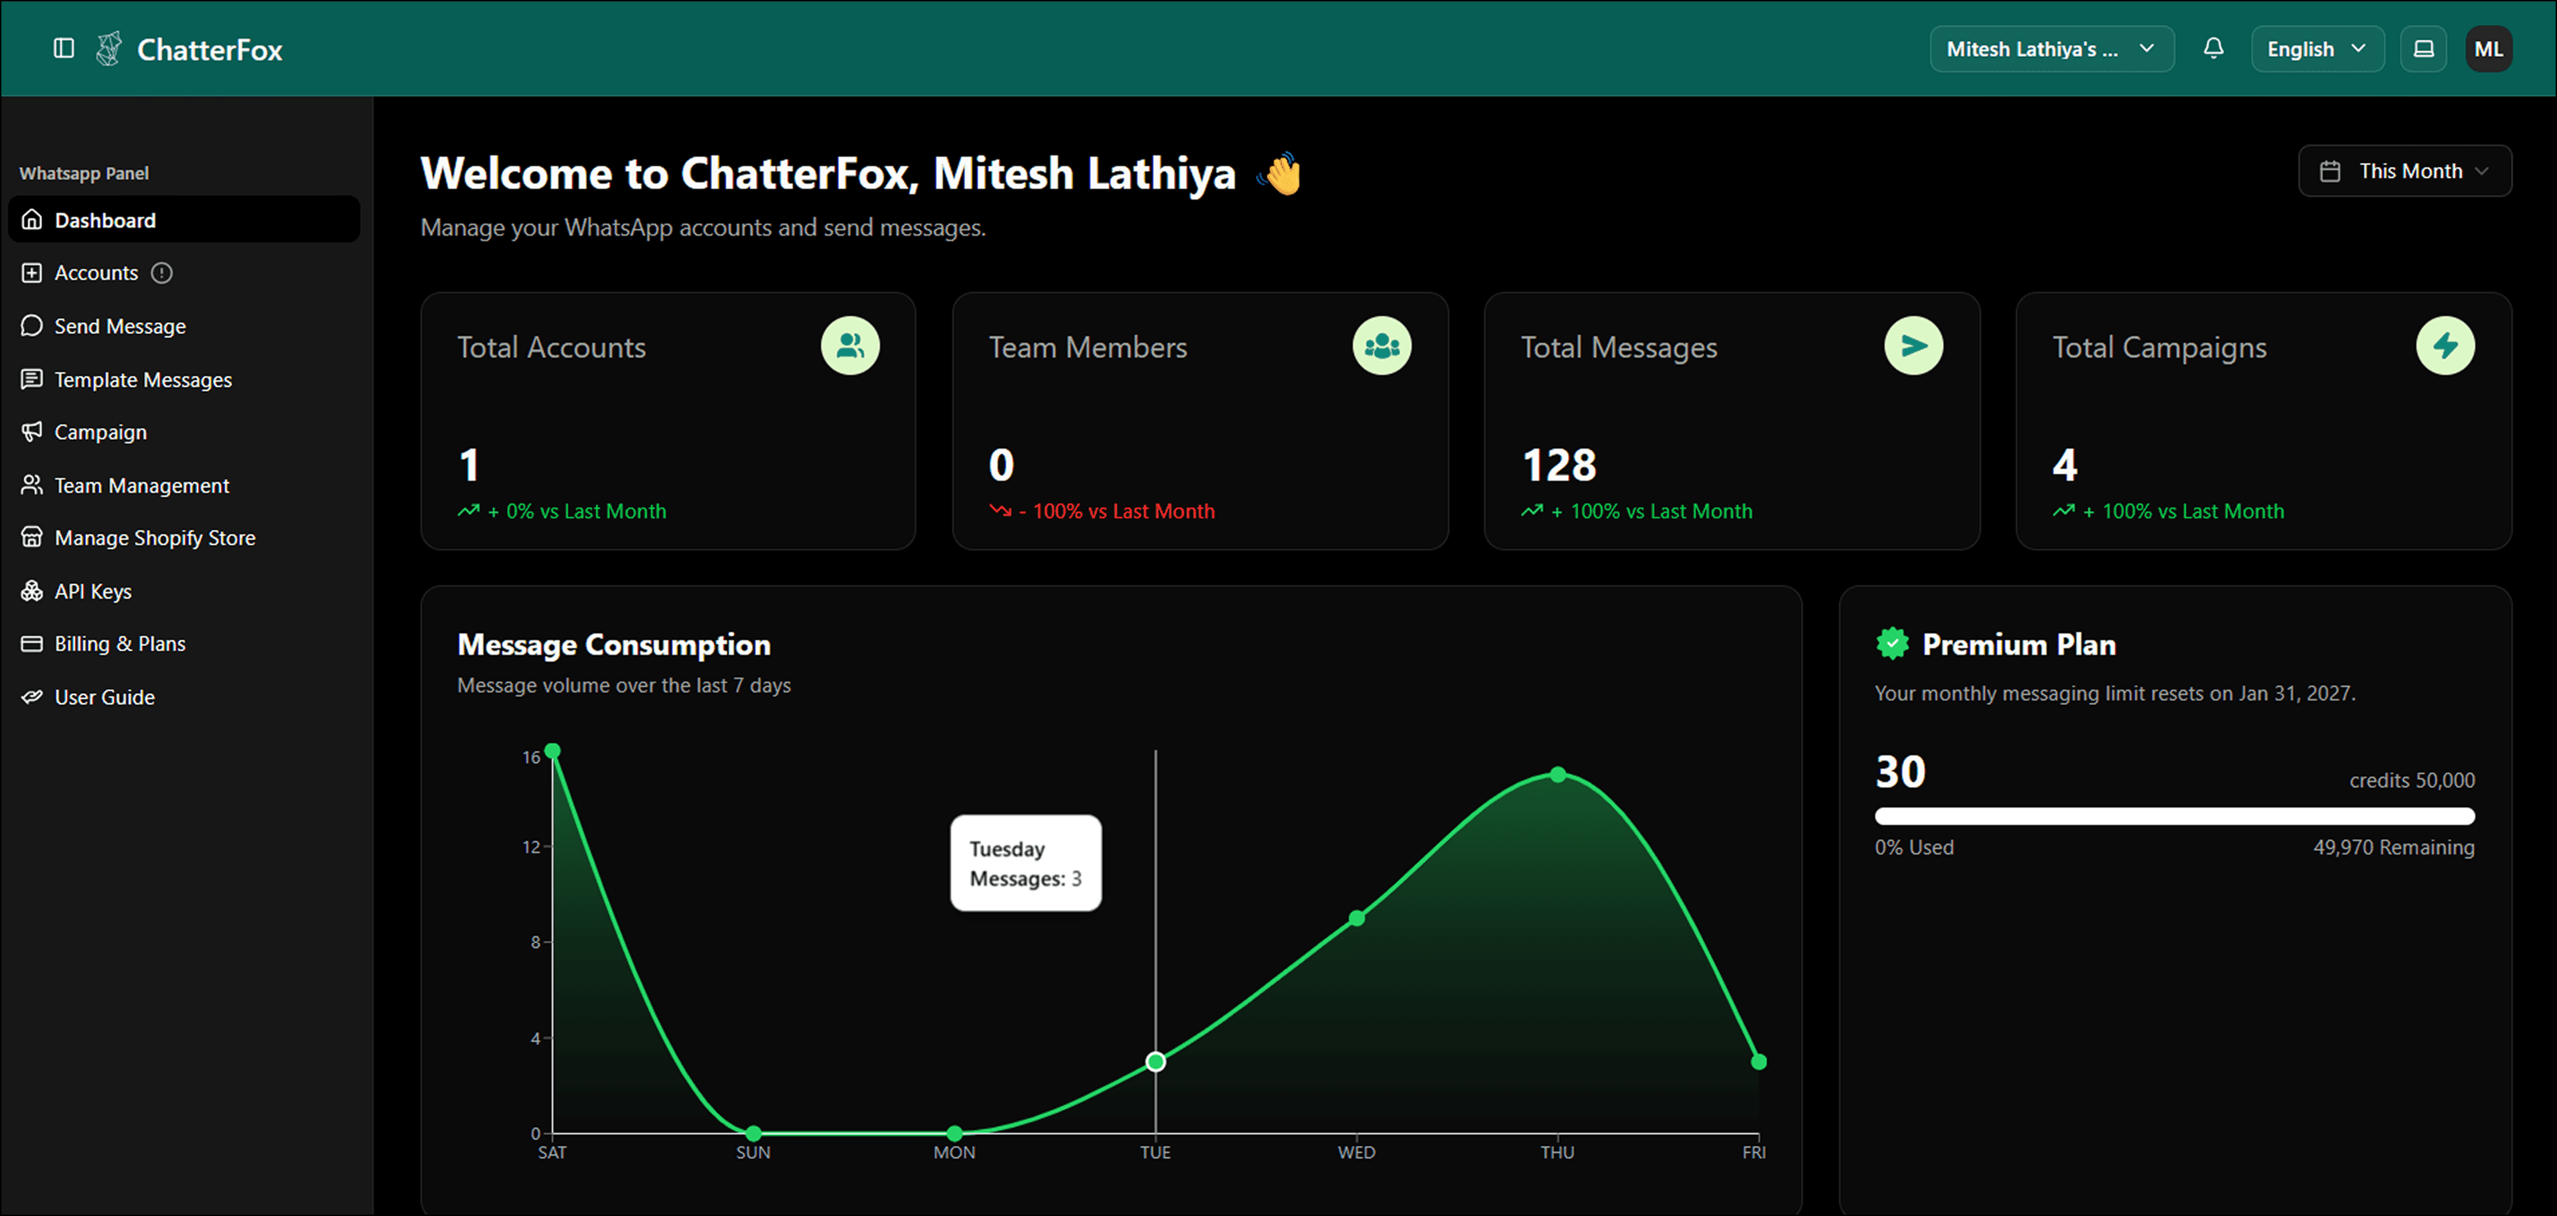Click the Manage Shopify Store shop icon
This screenshot has width=2557, height=1216.
31,537
